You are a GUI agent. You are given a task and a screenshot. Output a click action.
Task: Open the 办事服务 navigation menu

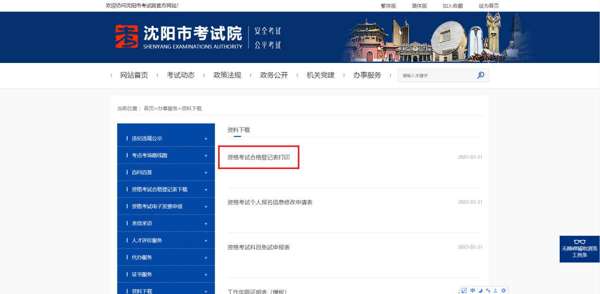point(367,75)
